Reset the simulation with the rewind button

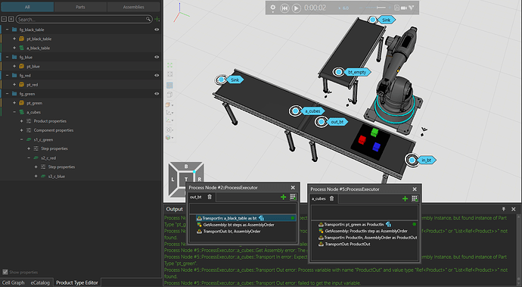tap(284, 8)
